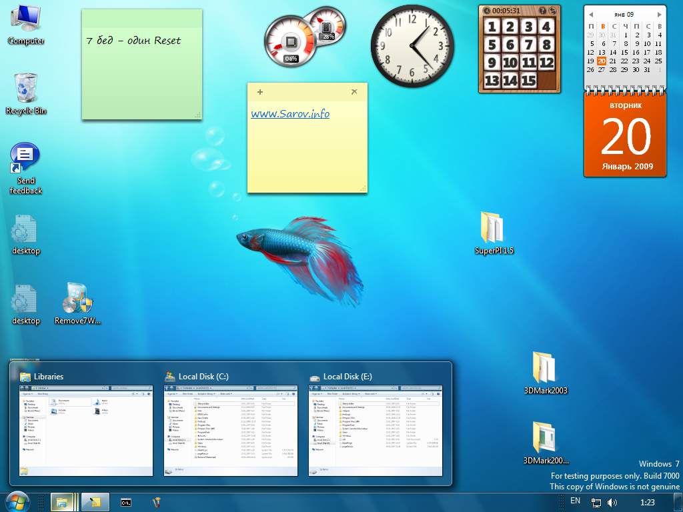Click the Sticky Notes taskbar button
The width and height of the screenshot is (683, 512).
coord(95,502)
